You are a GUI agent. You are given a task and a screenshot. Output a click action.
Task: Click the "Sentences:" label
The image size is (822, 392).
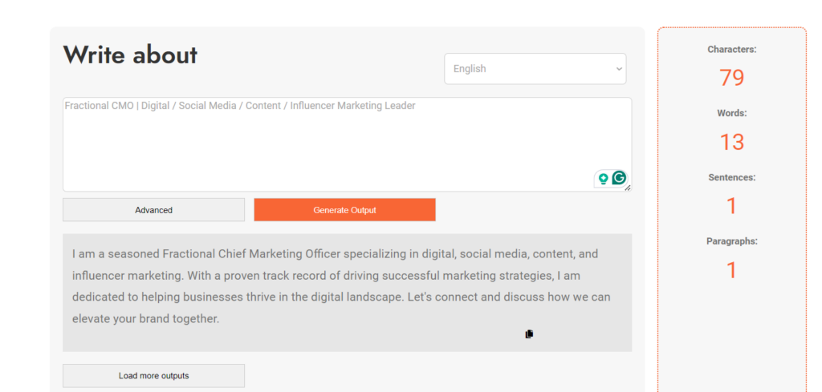pos(731,177)
